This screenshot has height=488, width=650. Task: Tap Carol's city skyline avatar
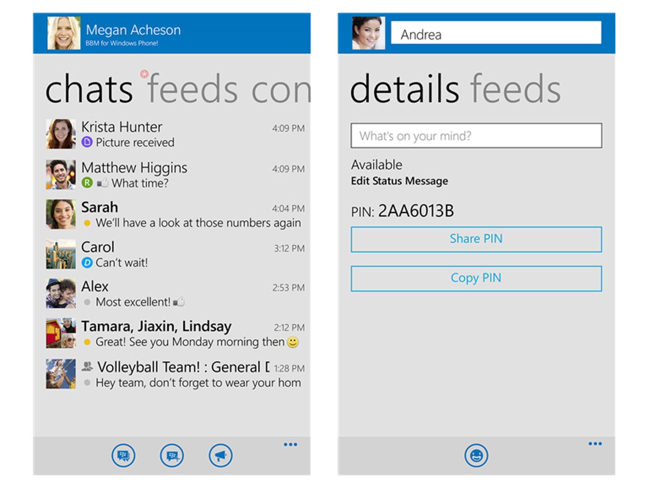(x=61, y=255)
